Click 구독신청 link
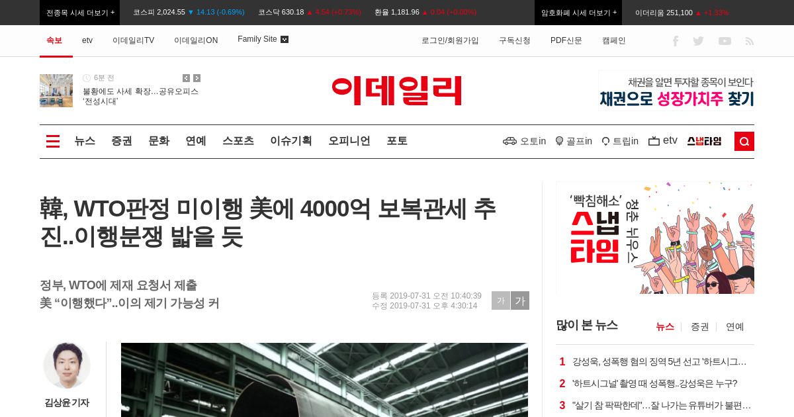 coord(515,40)
